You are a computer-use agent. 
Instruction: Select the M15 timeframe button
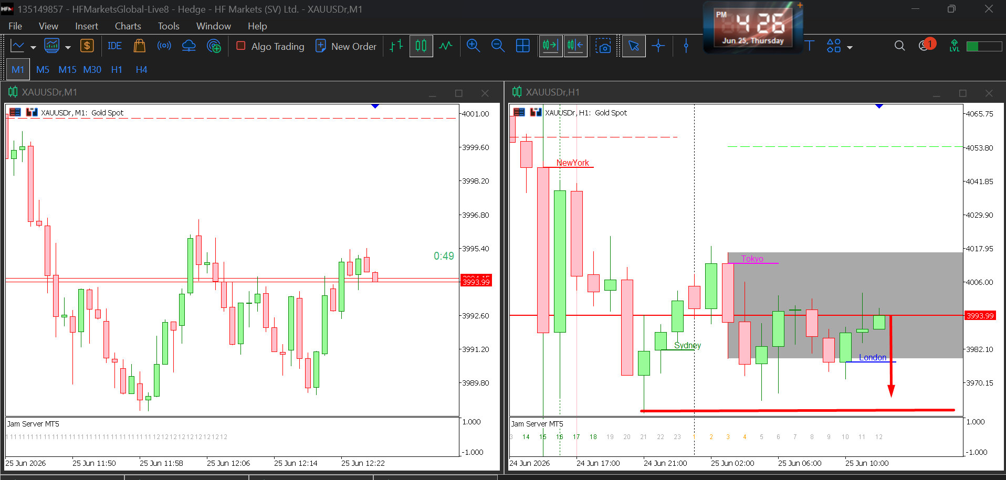[67, 70]
